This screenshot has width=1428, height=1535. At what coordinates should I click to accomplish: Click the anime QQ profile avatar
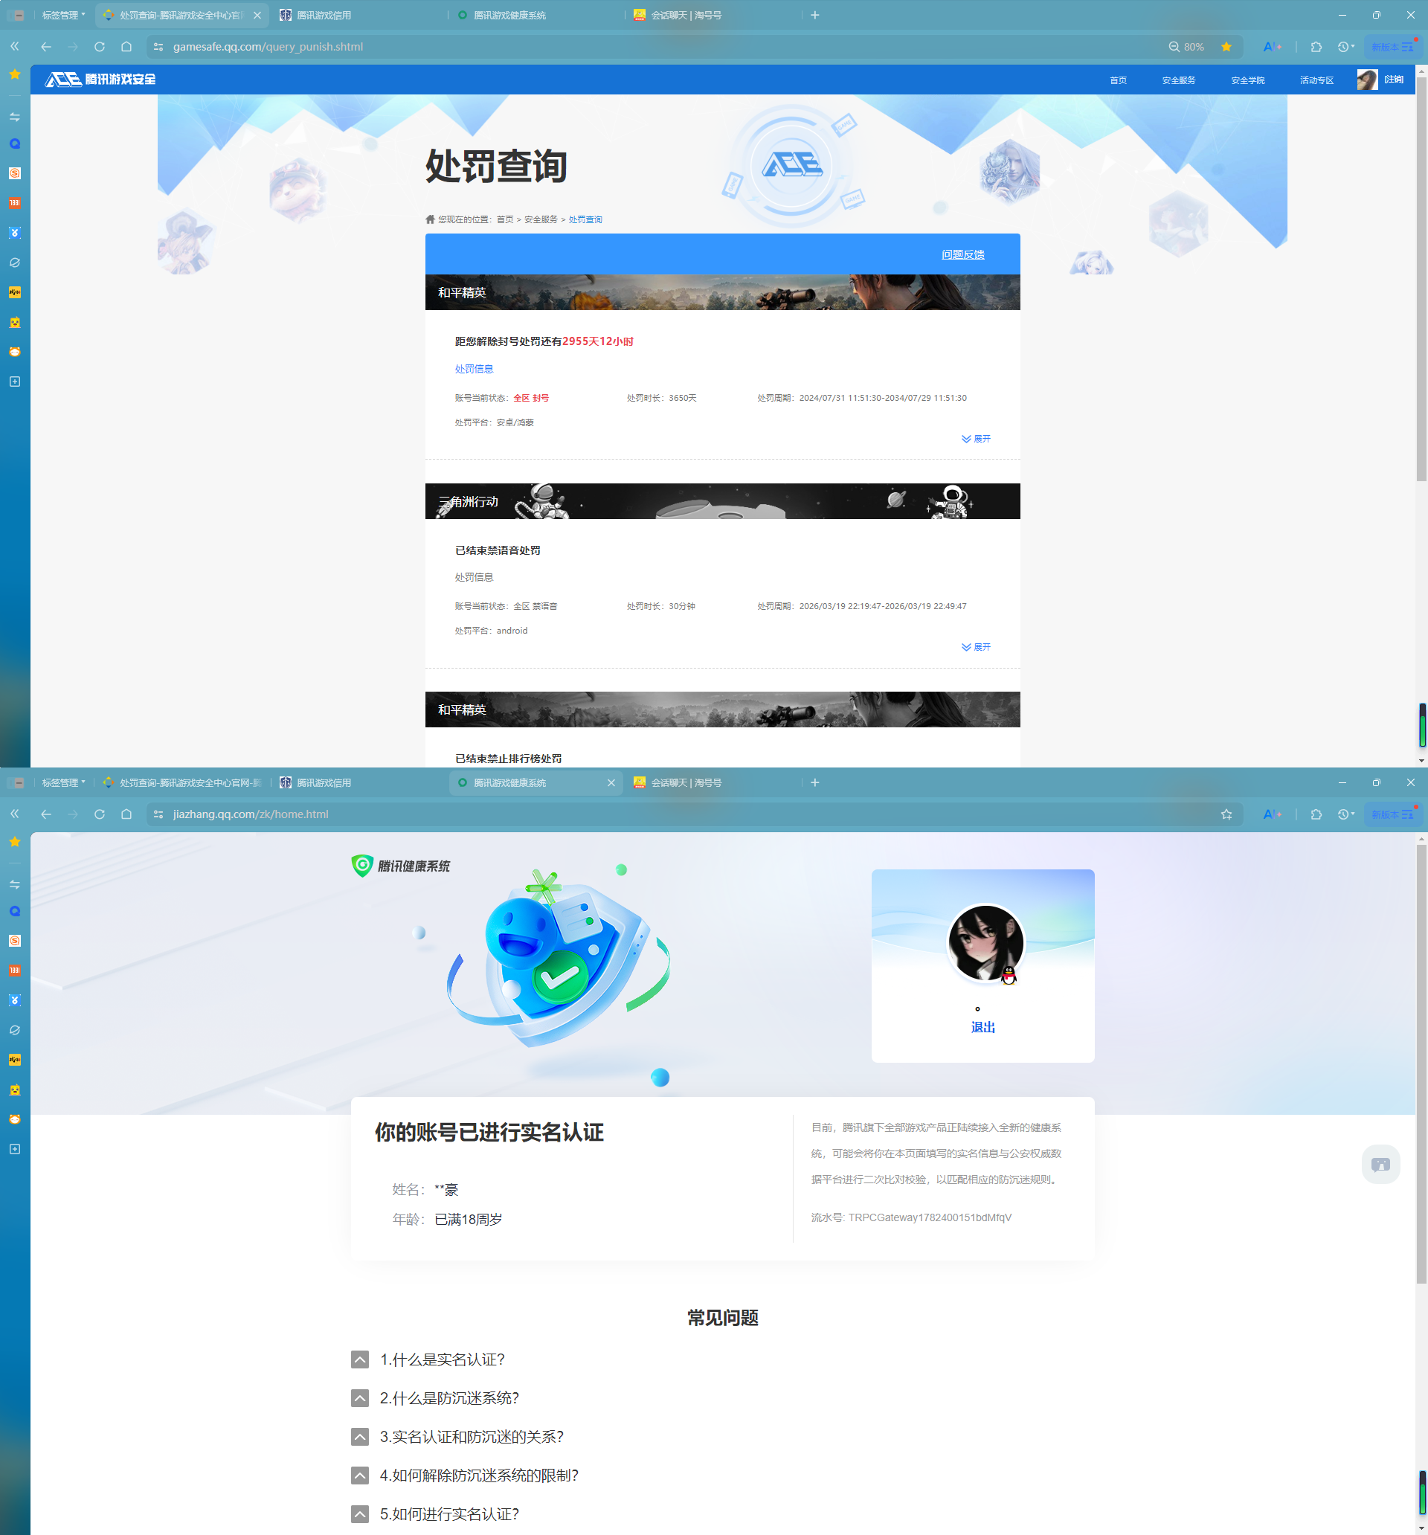tap(985, 943)
